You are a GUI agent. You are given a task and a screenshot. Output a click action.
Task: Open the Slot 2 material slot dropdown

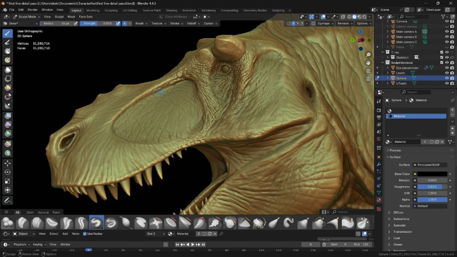155,234
